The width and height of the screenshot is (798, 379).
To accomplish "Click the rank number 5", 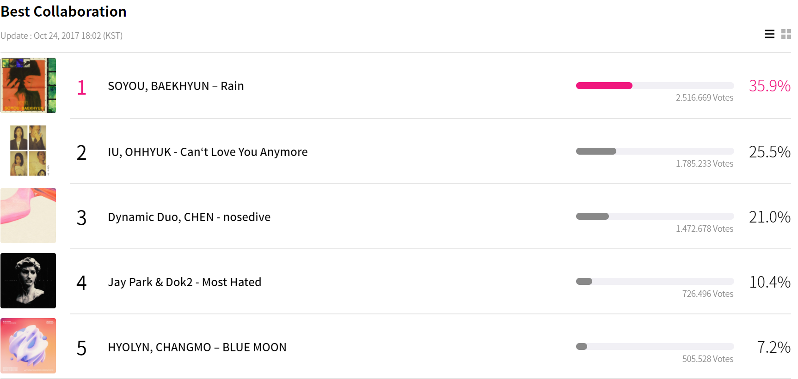I will [81, 348].
